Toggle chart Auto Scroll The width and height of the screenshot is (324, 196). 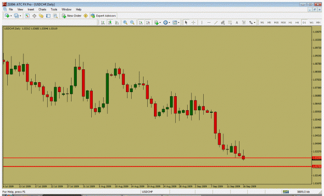[x=141, y=22]
